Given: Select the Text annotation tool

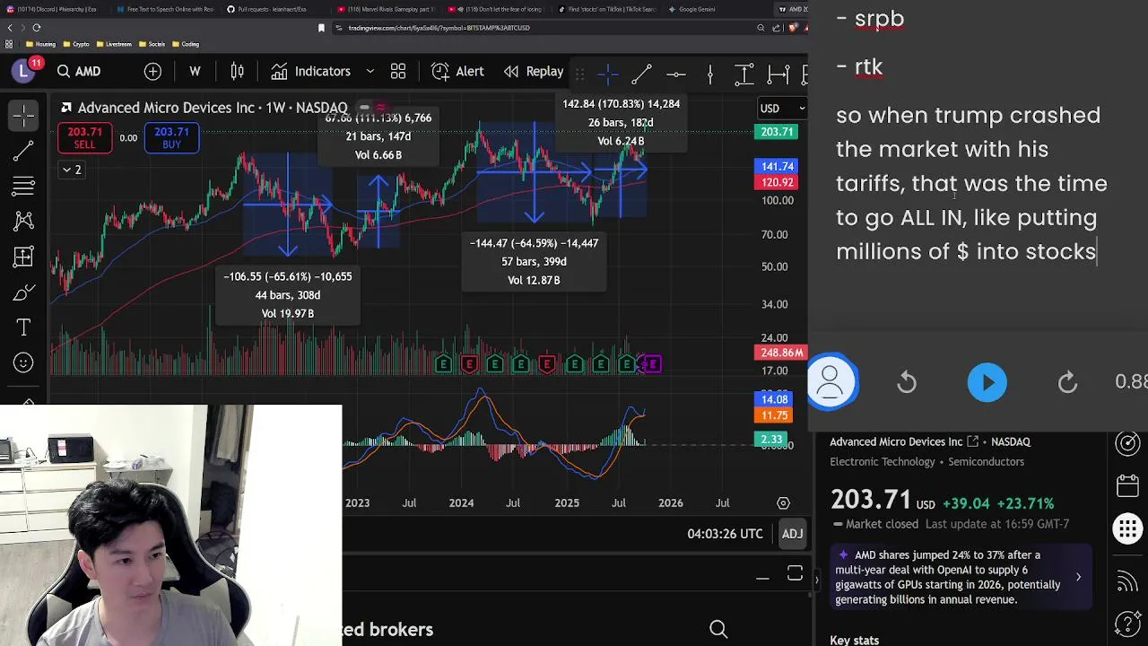Looking at the screenshot, I should click(24, 327).
